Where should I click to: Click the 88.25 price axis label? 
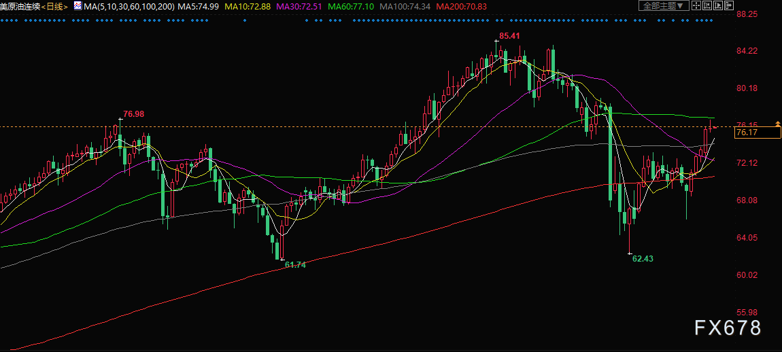[747, 14]
